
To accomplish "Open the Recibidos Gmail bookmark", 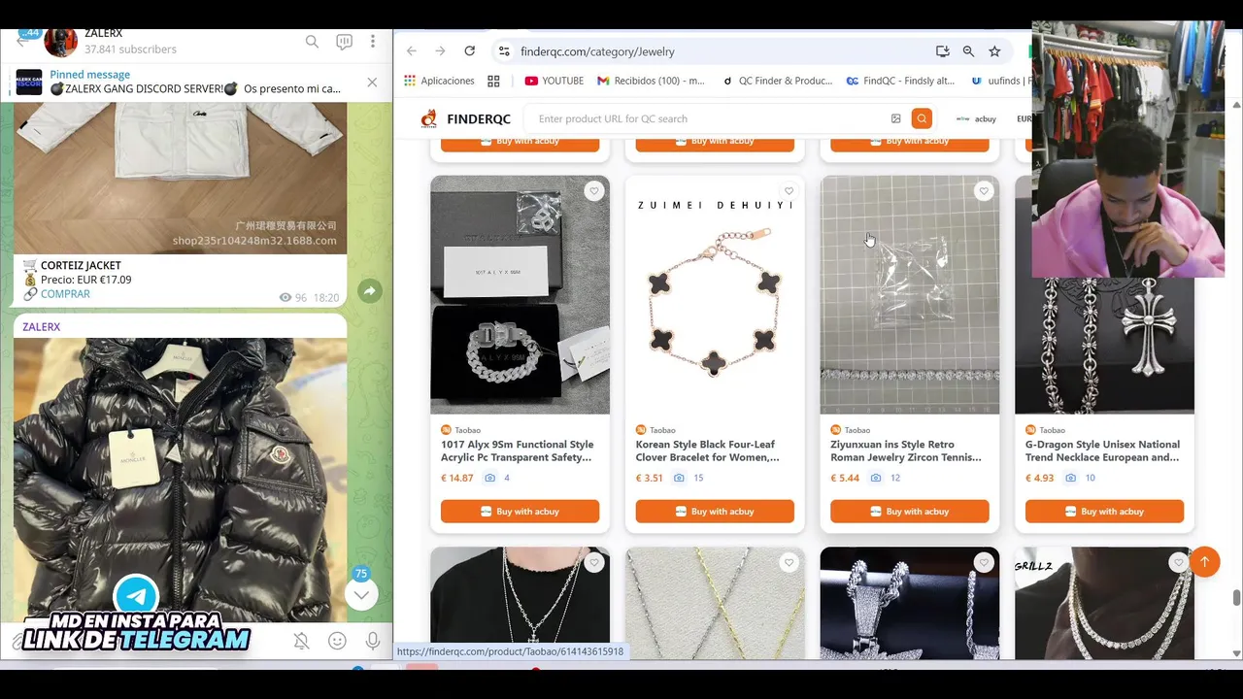I will 651,81.
